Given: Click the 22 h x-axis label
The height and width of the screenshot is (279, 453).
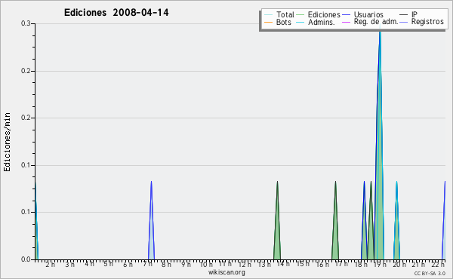Looking at the screenshot, I should (438, 265).
